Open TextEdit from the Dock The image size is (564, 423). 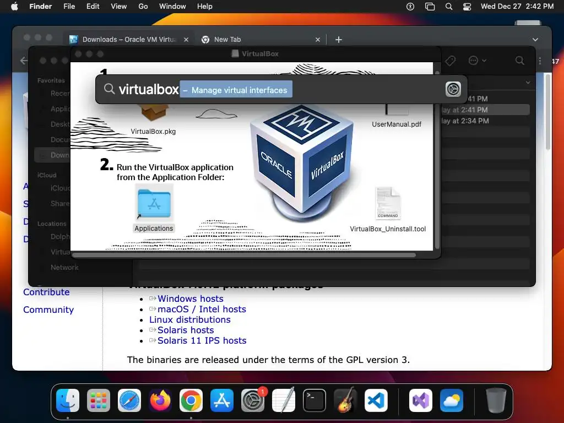click(x=284, y=400)
